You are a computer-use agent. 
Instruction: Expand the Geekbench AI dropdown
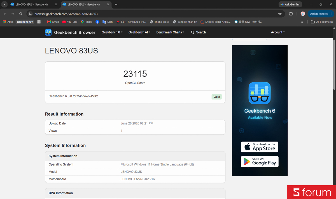(139, 32)
